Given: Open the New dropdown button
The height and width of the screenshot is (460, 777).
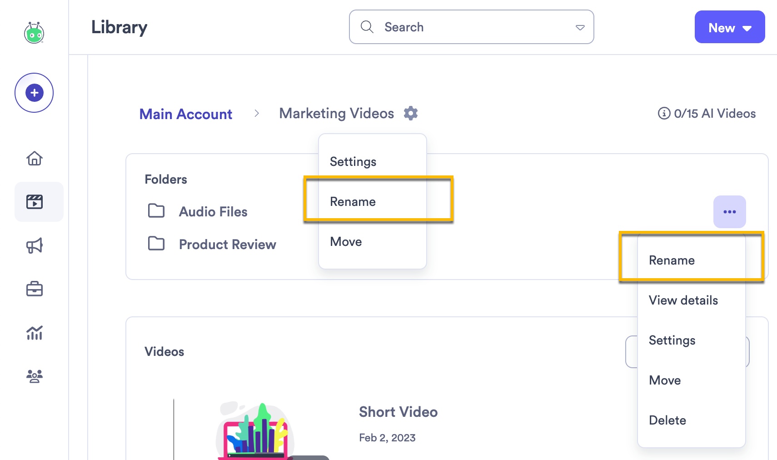Looking at the screenshot, I should 730,27.
